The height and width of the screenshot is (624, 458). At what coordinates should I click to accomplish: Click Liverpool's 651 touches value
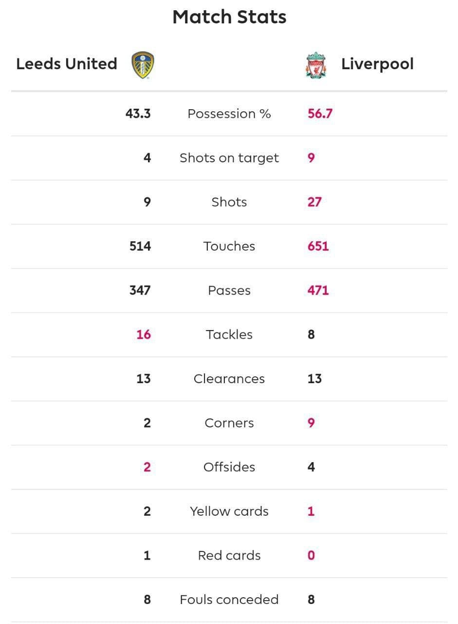[318, 246]
